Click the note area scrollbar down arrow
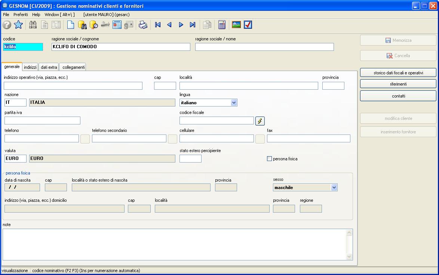 349,257
